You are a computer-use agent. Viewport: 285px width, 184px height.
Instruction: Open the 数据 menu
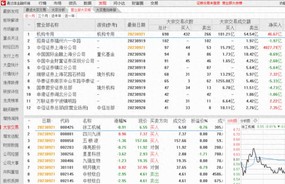87,3
